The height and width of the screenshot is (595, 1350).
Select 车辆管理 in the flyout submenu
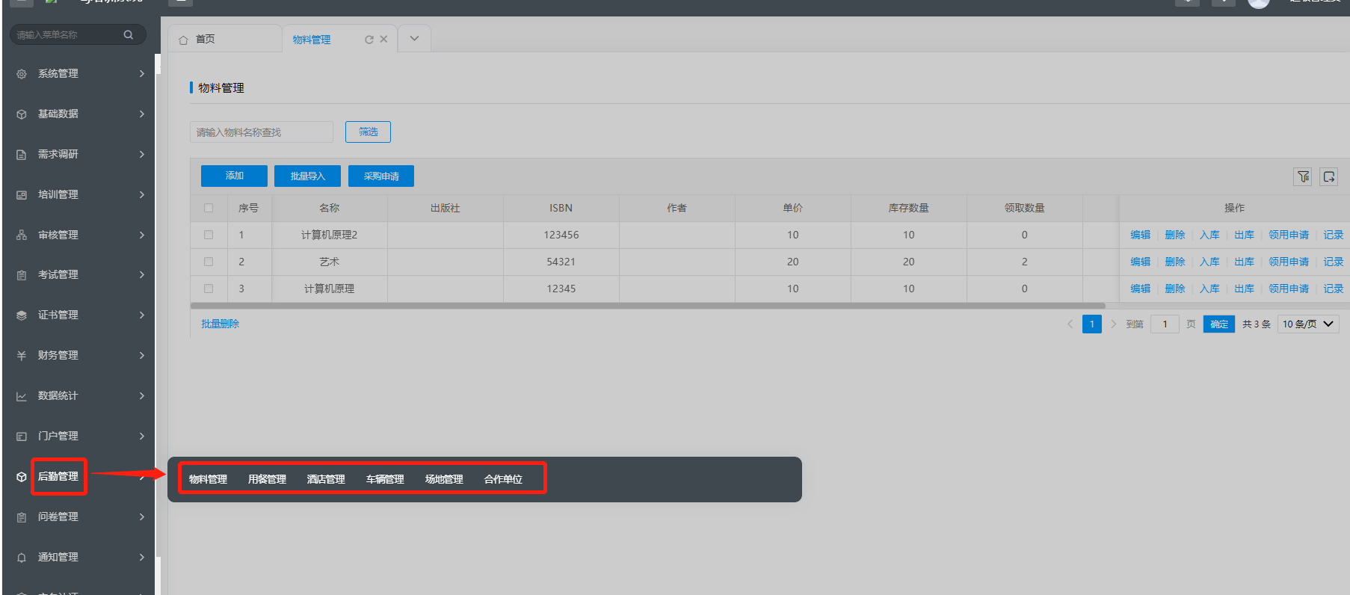click(x=385, y=479)
